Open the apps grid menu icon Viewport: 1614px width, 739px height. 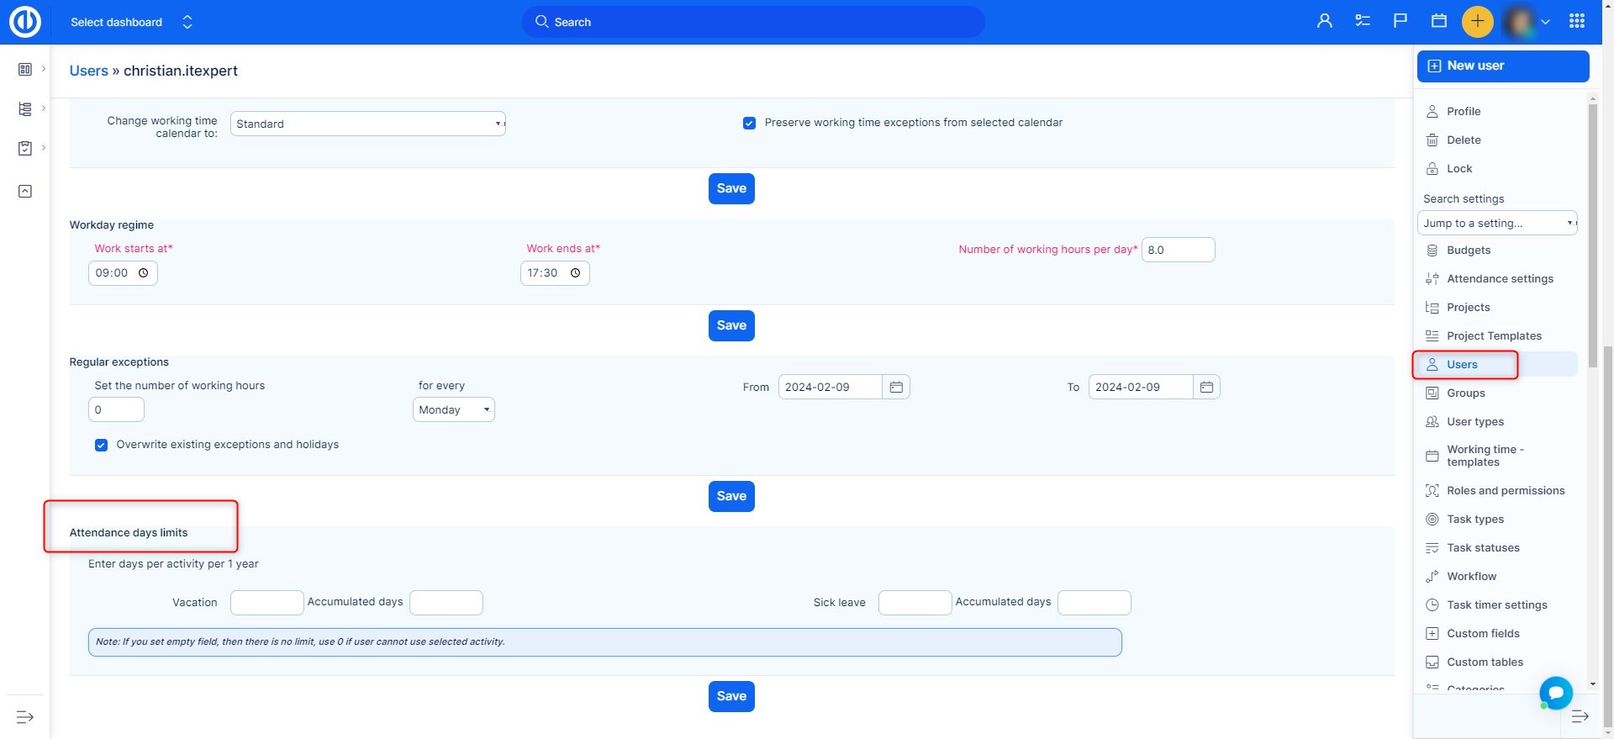[1576, 22]
